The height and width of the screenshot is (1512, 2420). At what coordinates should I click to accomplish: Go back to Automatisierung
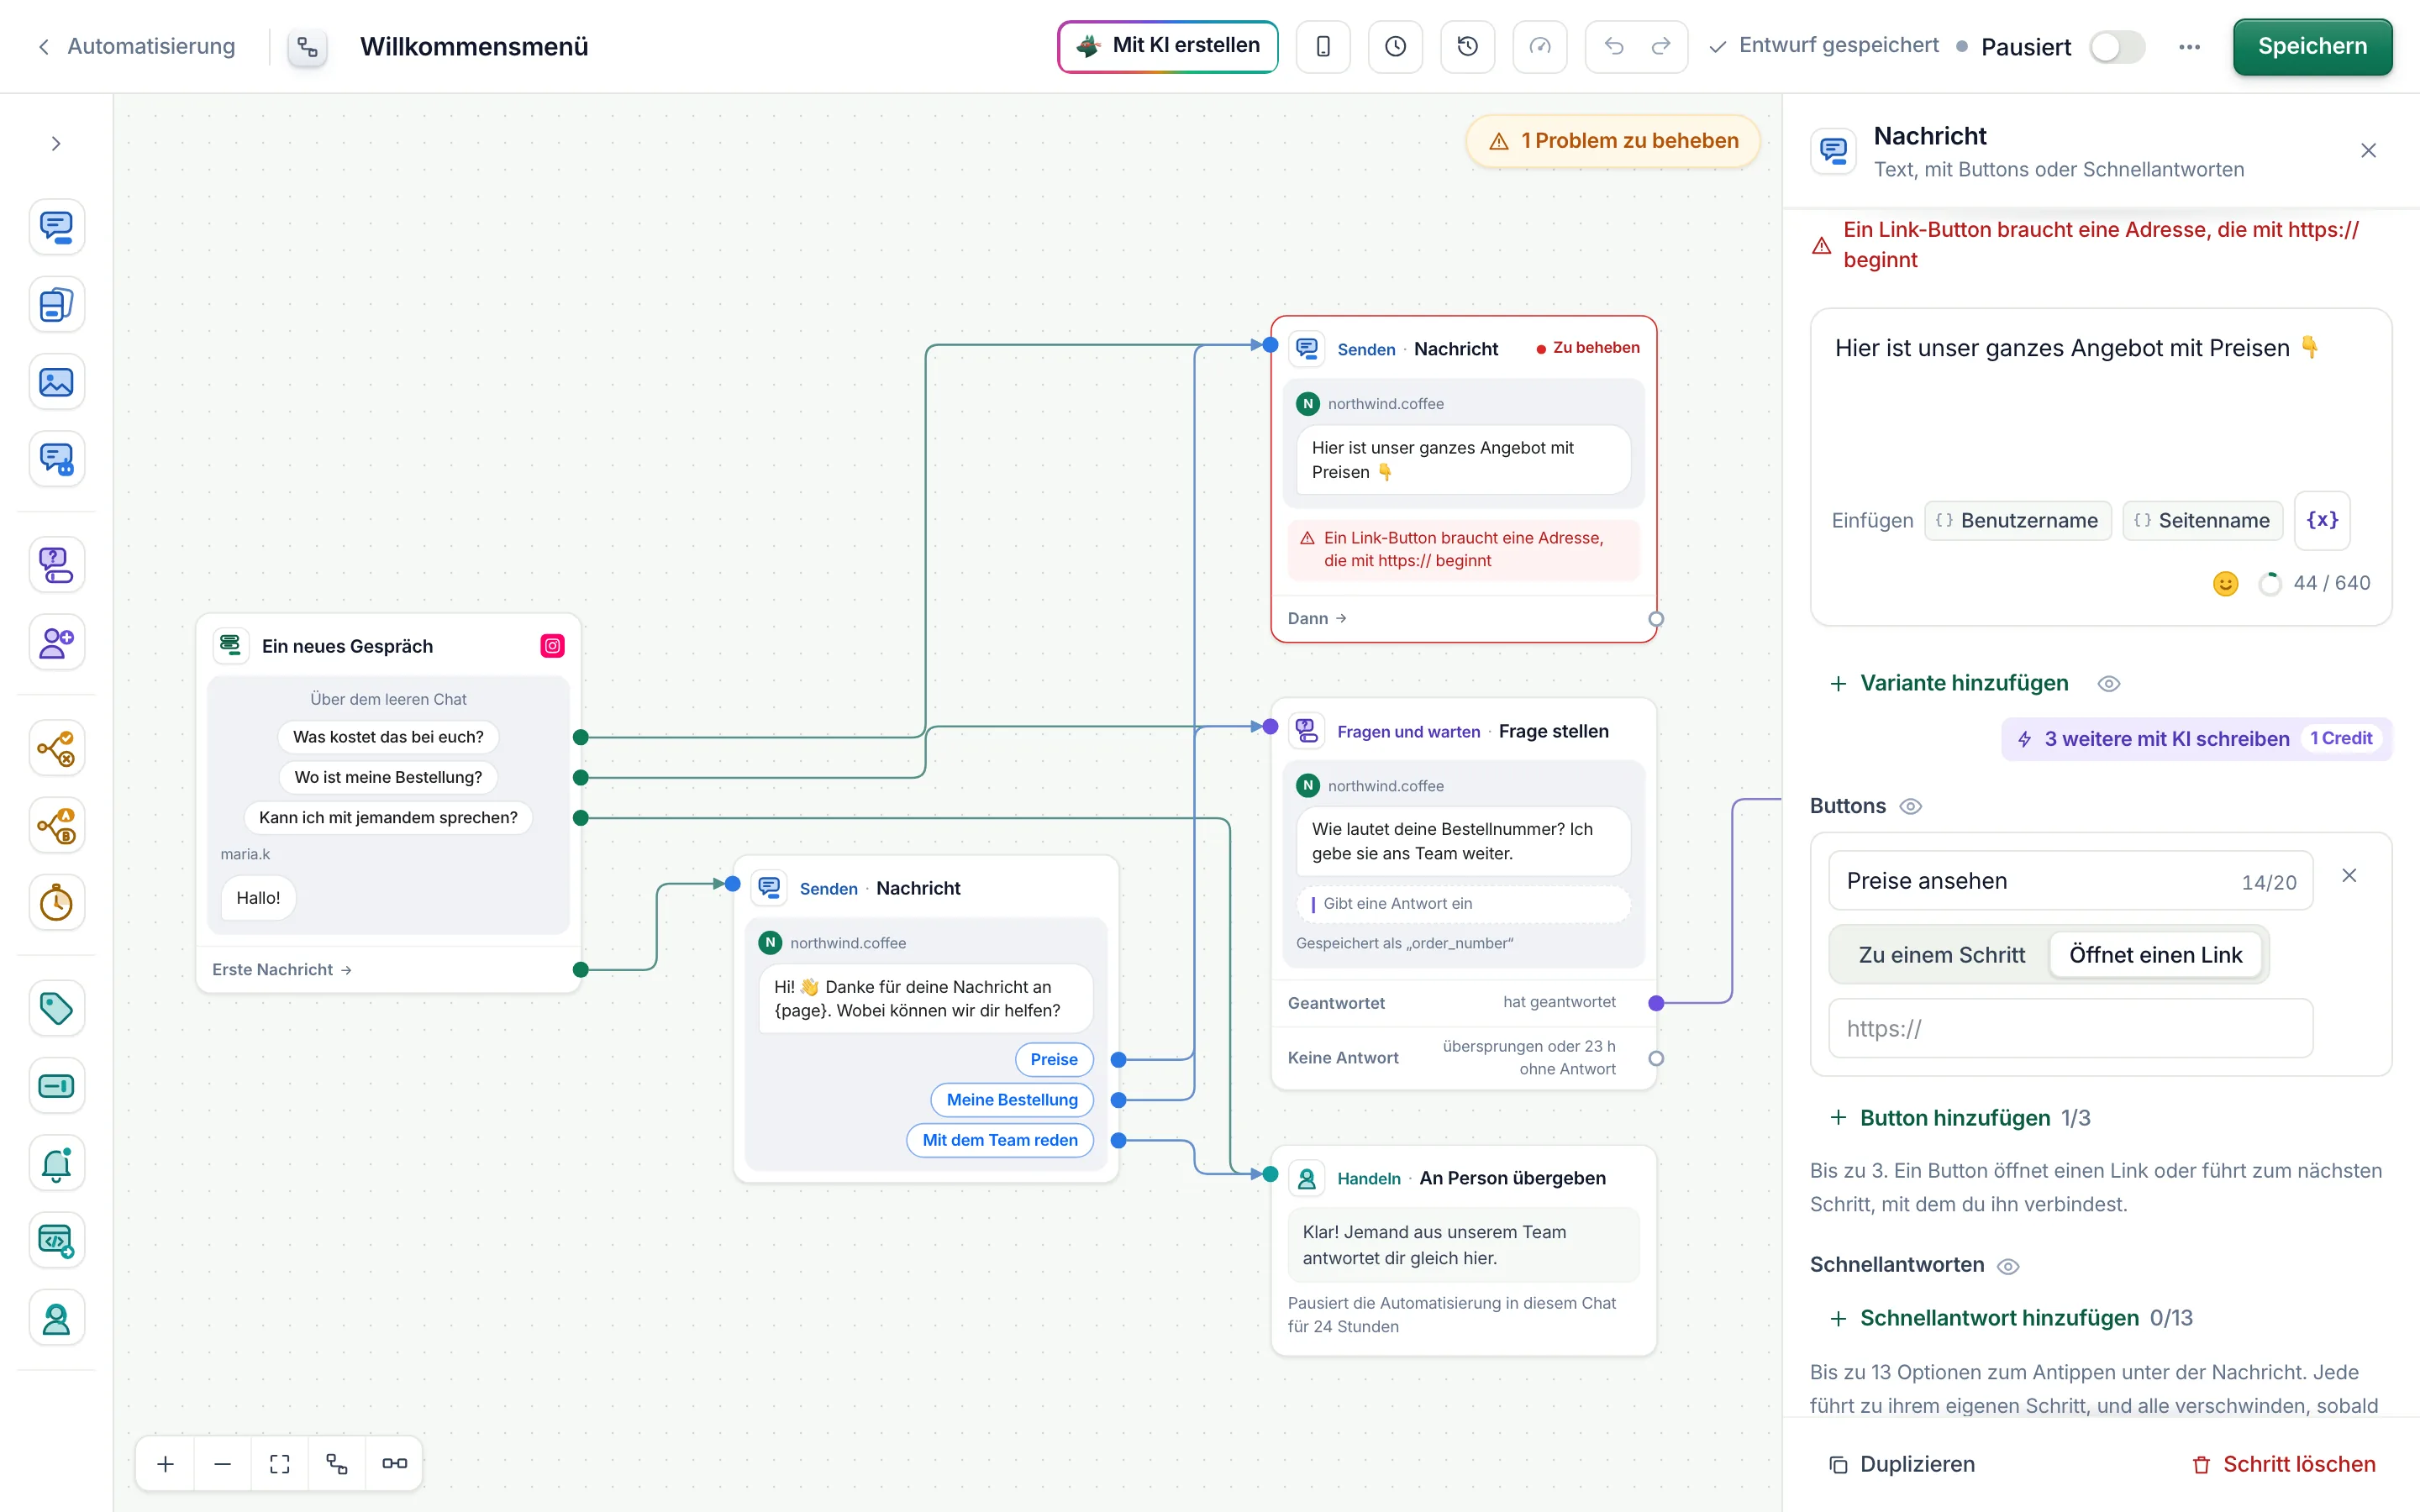click(x=137, y=46)
